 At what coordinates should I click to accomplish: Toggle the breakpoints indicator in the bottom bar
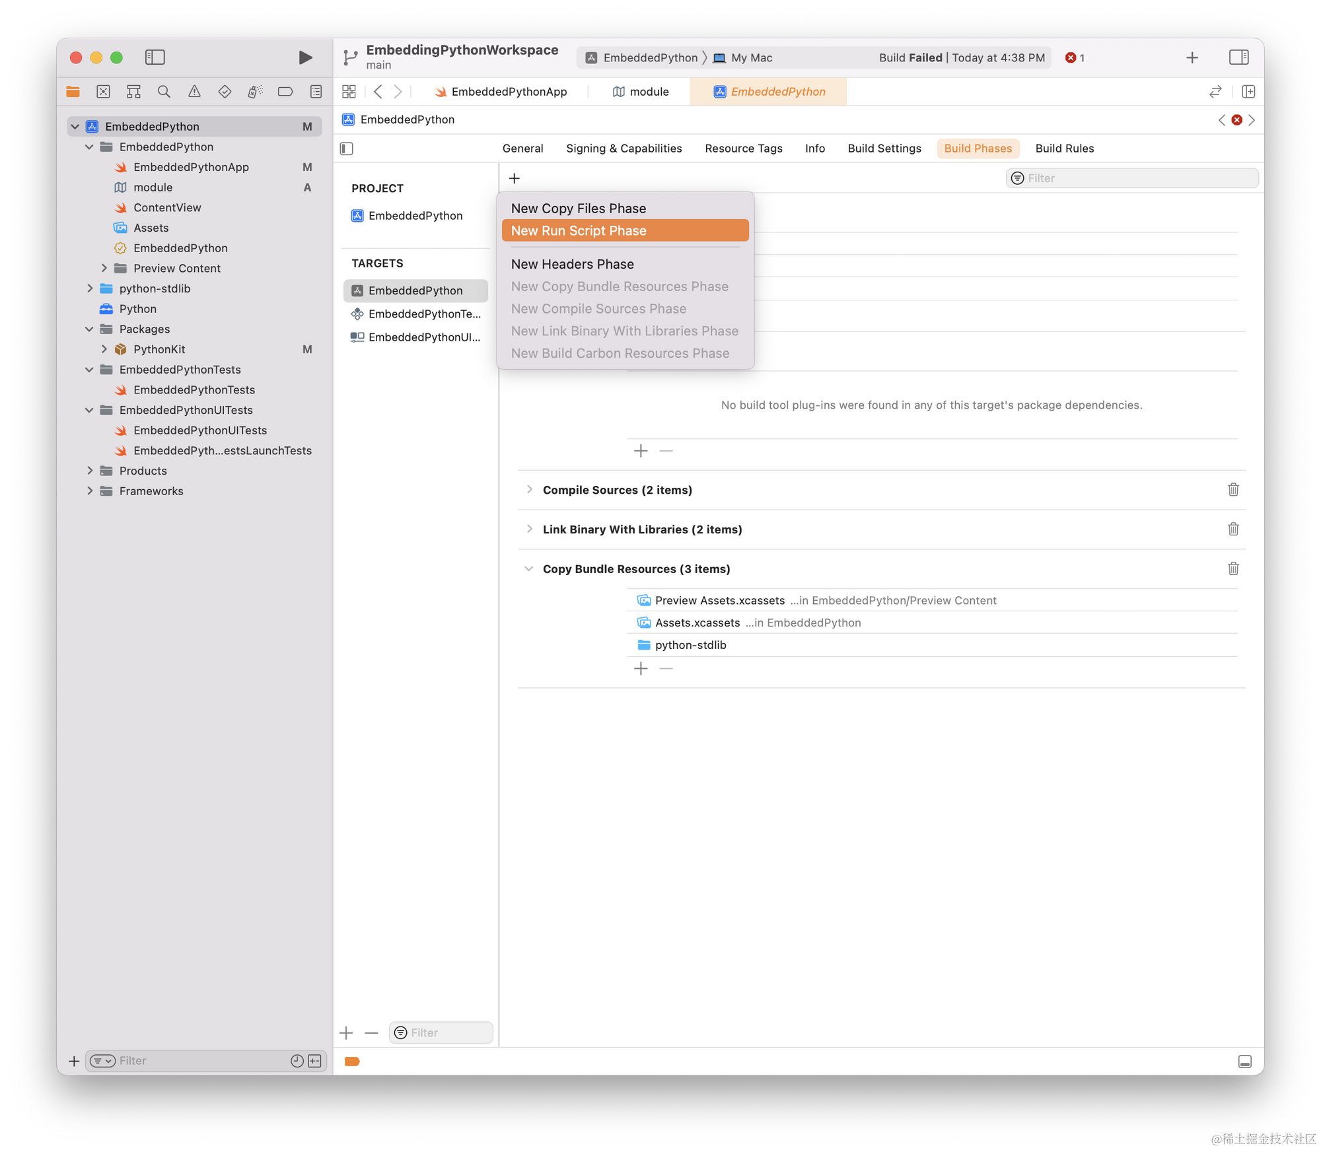(x=352, y=1062)
